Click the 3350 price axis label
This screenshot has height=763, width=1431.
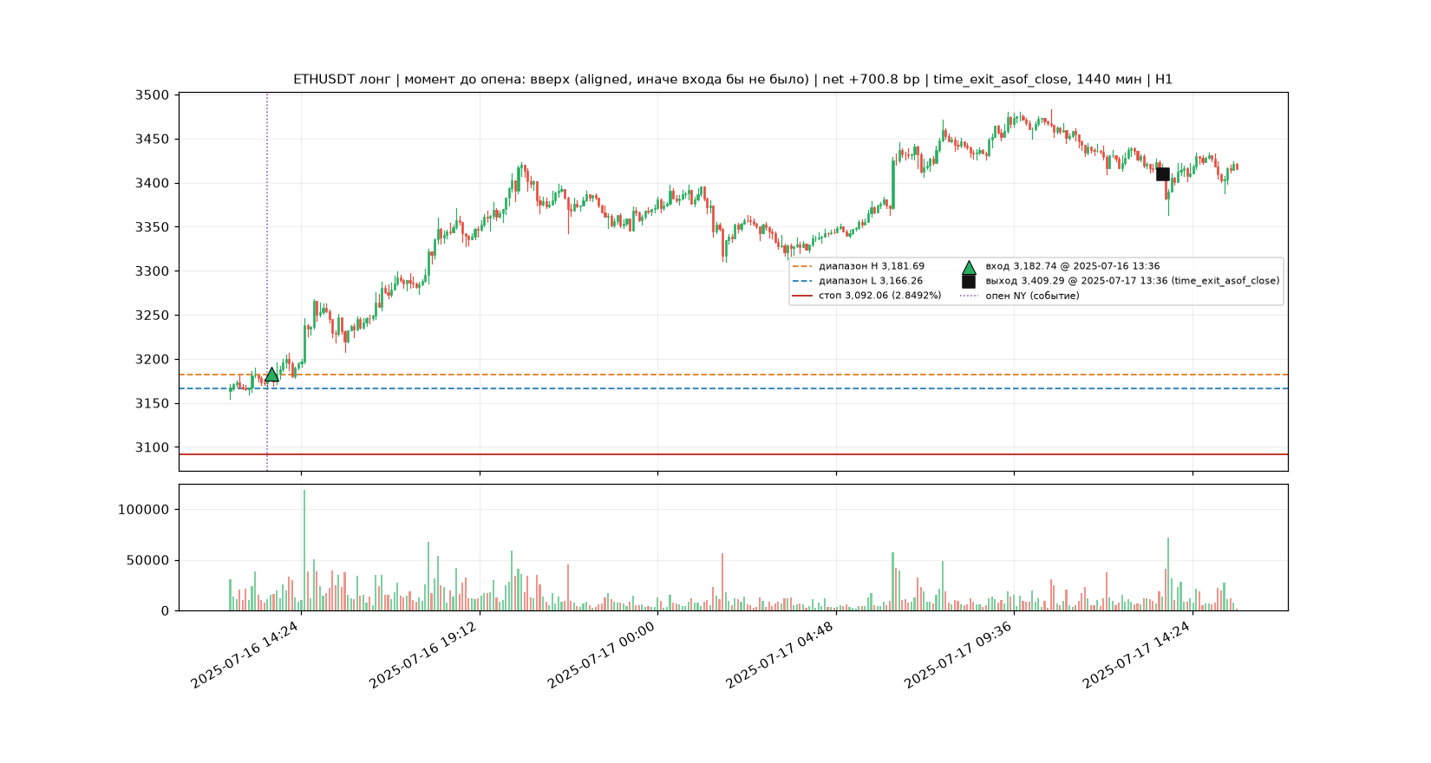pyautogui.click(x=153, y=227)
